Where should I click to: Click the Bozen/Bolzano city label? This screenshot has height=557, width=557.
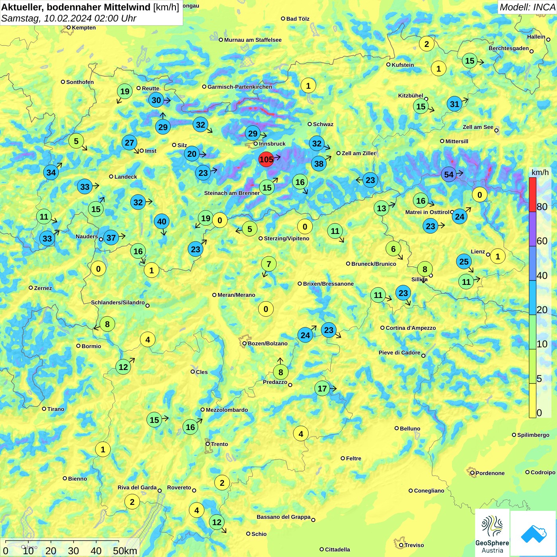(x=267, y=343)
